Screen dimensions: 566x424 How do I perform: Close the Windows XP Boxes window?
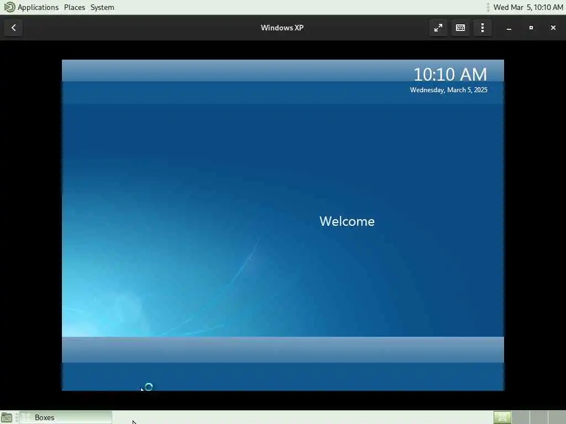coord(553,28)
